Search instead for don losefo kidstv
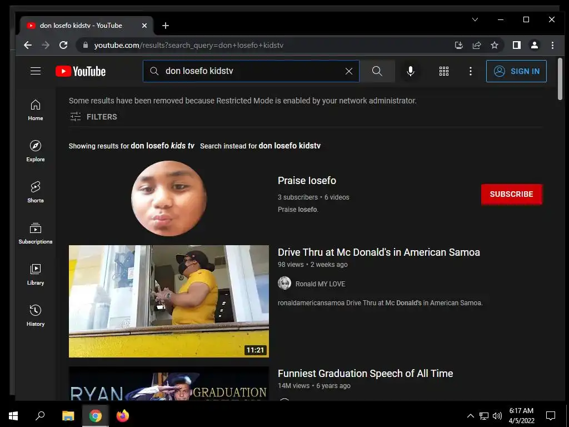 click(x=290, y=146)
